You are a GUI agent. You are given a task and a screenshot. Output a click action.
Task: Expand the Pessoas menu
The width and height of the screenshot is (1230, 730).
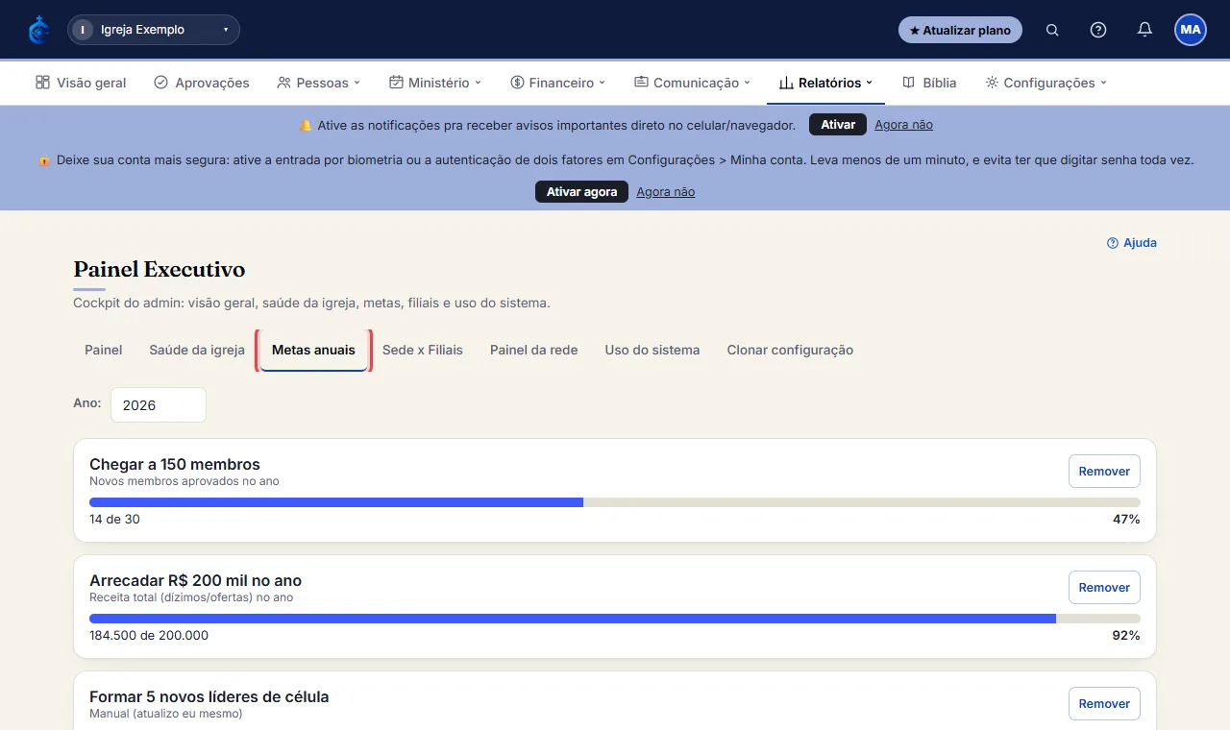[x=318, y=83]
